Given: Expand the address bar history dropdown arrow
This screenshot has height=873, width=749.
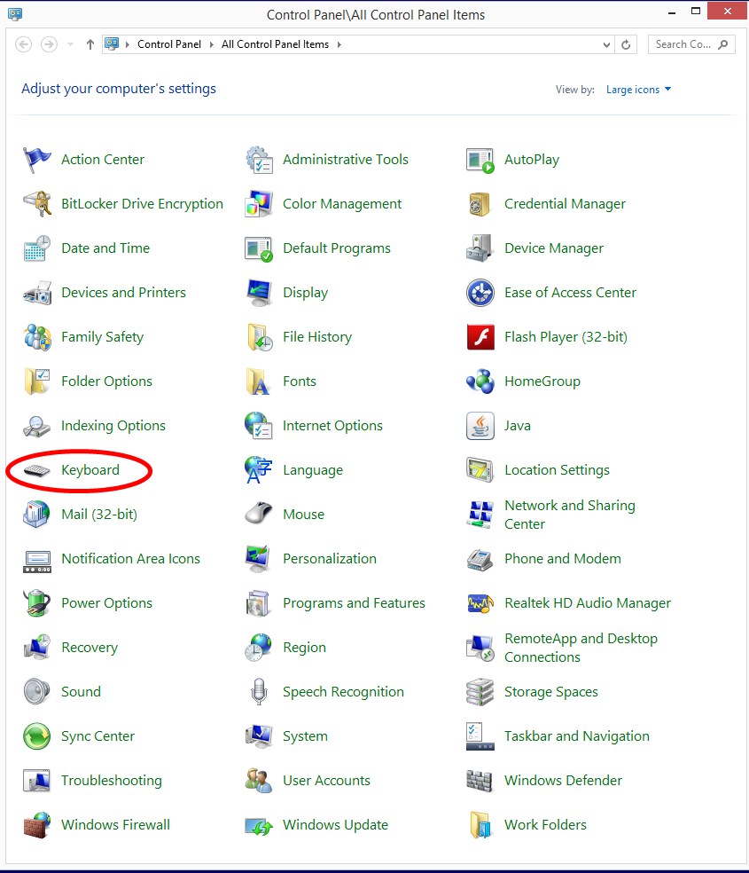Looking at the screenshot, I should (x=606, y=44).
